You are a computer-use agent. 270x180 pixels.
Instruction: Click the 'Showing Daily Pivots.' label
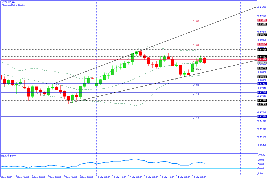pos(13,5)
